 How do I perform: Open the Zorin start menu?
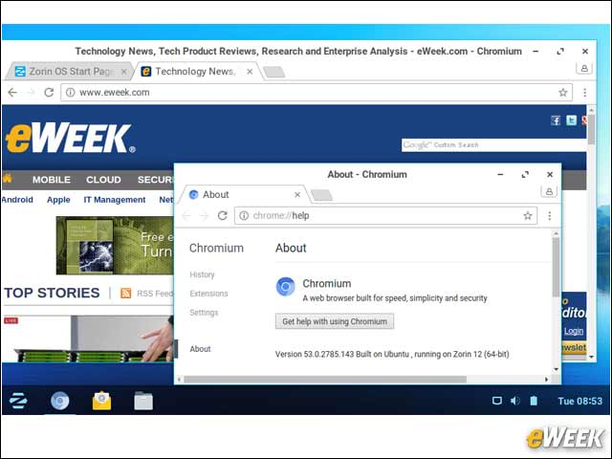(x=18, y=401)
